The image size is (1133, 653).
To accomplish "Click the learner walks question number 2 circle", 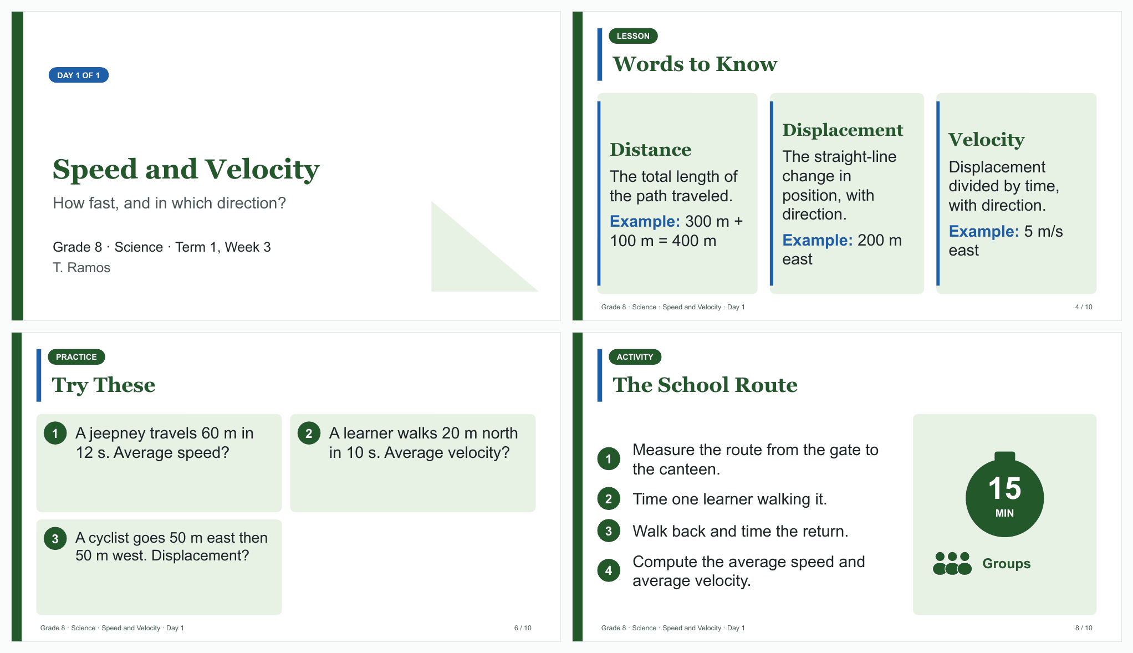I will (309, 433).
